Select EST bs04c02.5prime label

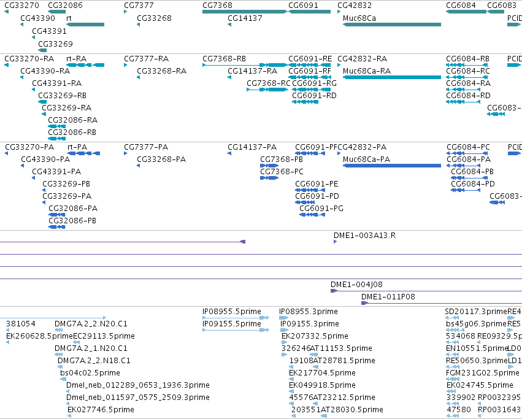90,373
